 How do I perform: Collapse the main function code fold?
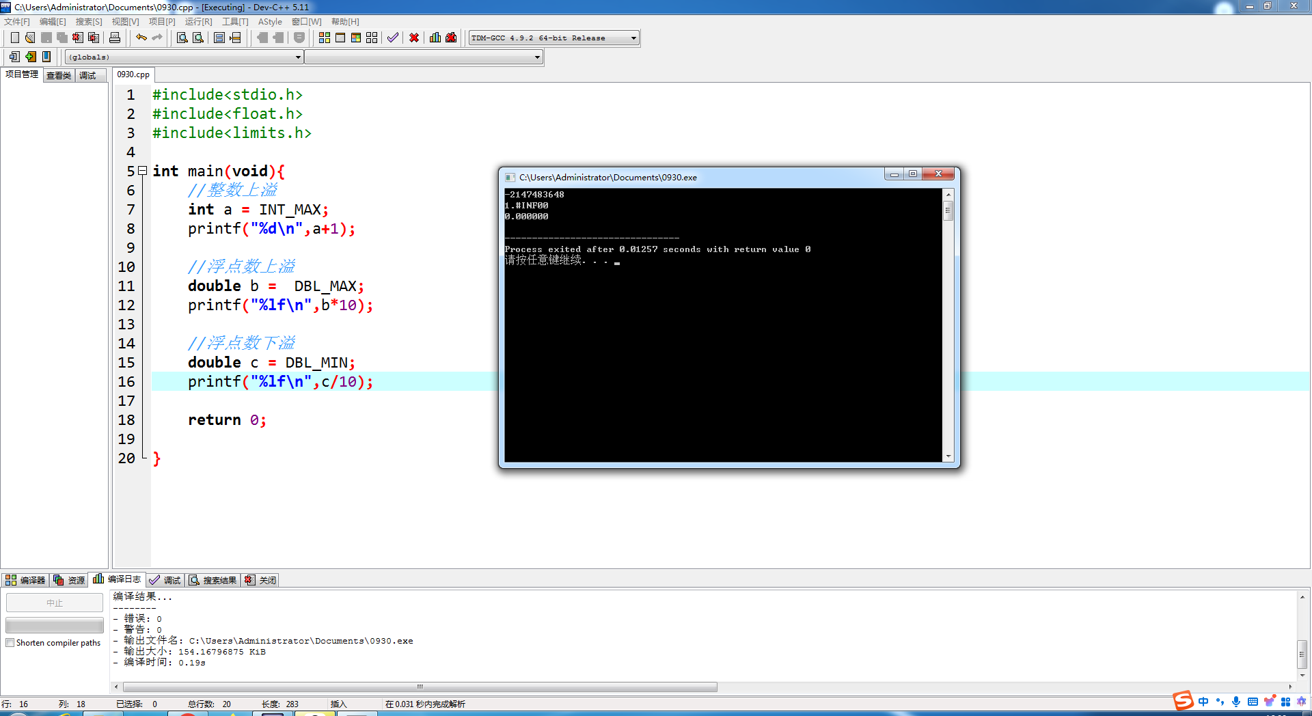[143, 171]
